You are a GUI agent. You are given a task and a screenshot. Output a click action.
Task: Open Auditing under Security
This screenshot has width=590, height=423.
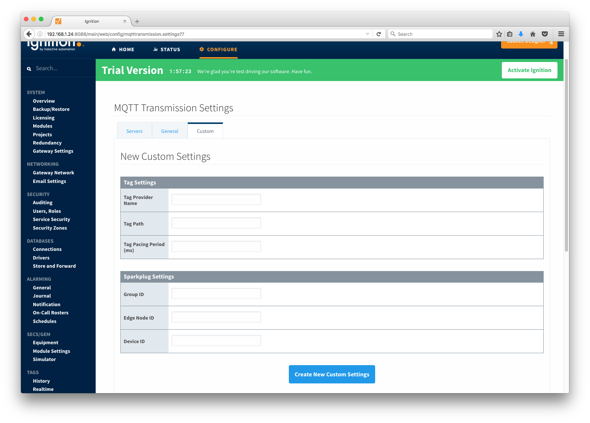coord(43,202)
